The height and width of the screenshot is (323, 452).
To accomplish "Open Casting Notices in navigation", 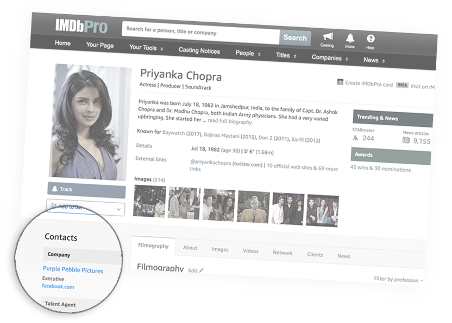I will [199, 50].
